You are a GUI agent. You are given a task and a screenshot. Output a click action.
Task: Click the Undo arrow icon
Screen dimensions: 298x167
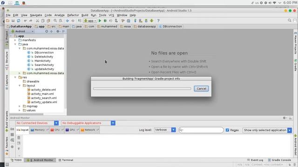click(x=25, y=20)
